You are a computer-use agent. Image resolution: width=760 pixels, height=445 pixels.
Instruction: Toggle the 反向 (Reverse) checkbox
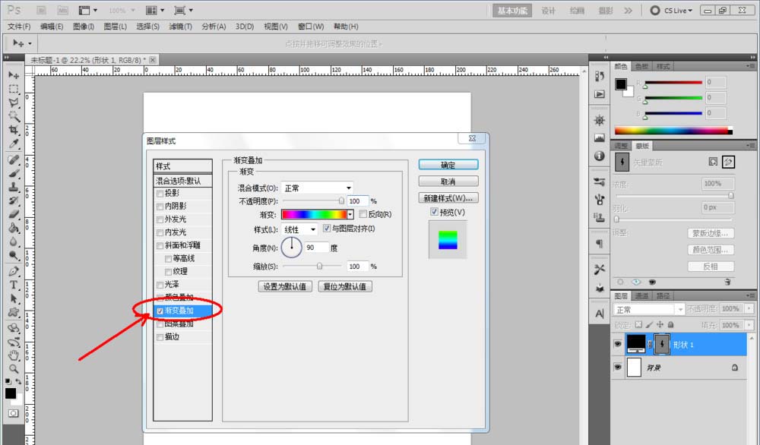coord(363,215)
